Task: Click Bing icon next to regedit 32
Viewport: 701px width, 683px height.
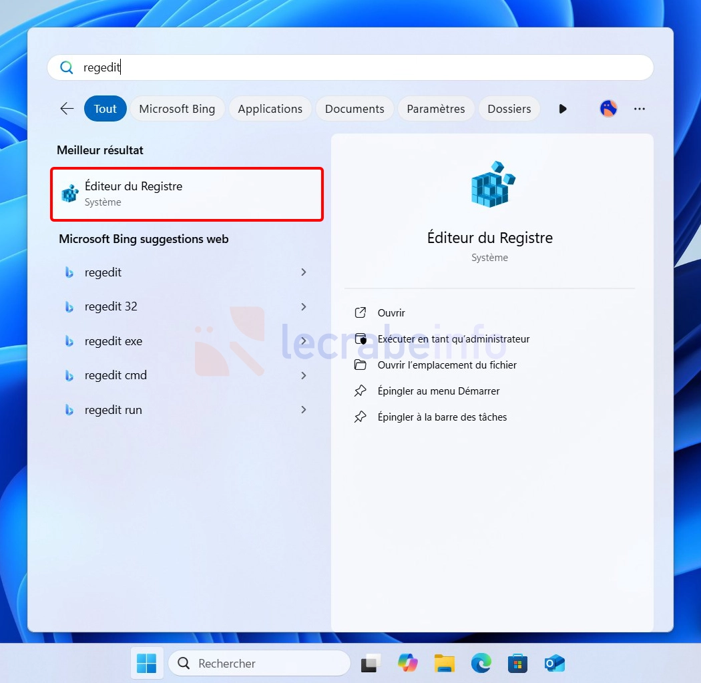Action: pyautogui.click(x=69, y=306)
